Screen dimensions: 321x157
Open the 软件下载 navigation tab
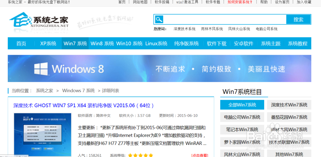(x=217, y=43)
